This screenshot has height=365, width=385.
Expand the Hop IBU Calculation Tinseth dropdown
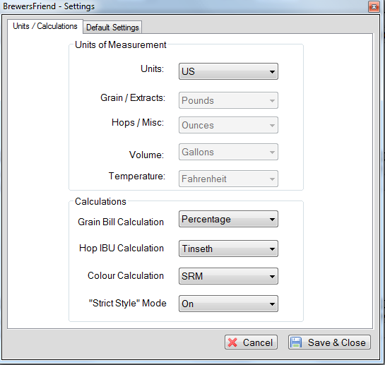[x=228, y=249]
